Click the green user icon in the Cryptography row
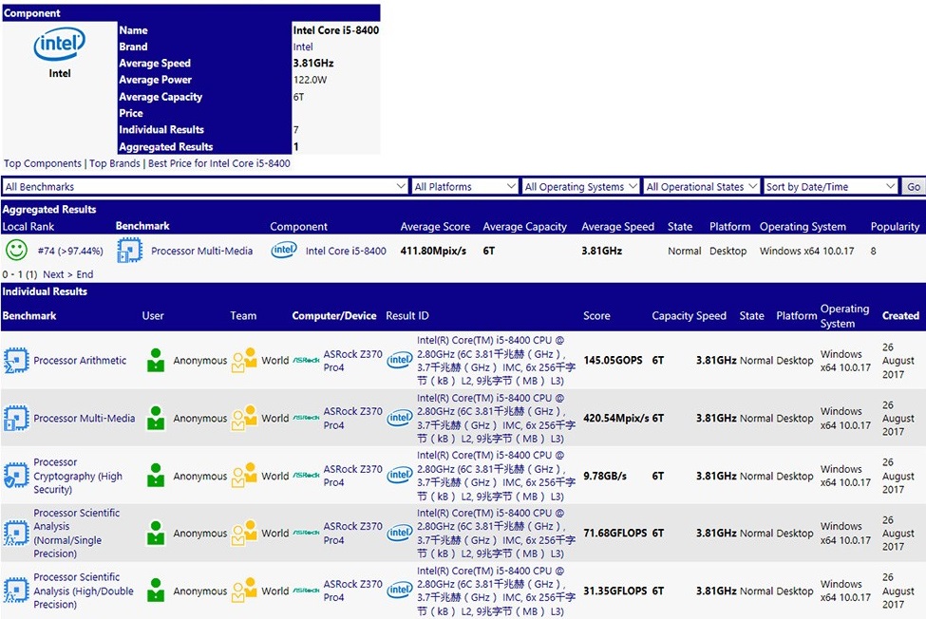 pos(156,475)
